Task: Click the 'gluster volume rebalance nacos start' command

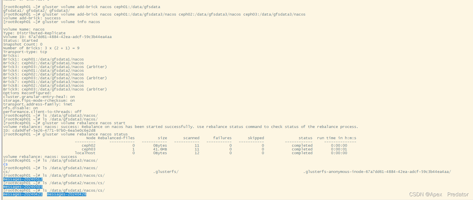Action: coord(84,123)
